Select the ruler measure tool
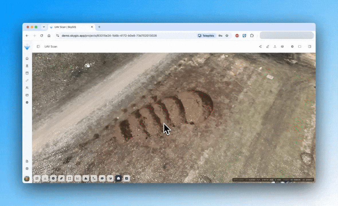This screenshot has width=338, height=206. coord(61,178)
